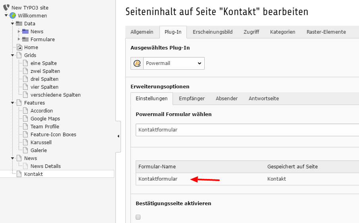Switch to the Erscheinungsbild tab
Viewport: 359px width, 223px height.
click(x=213, y=32)
